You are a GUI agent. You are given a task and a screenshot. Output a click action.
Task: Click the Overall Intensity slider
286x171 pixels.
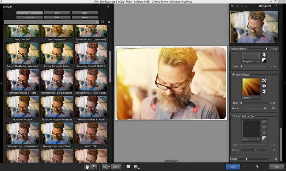[266, 49]
